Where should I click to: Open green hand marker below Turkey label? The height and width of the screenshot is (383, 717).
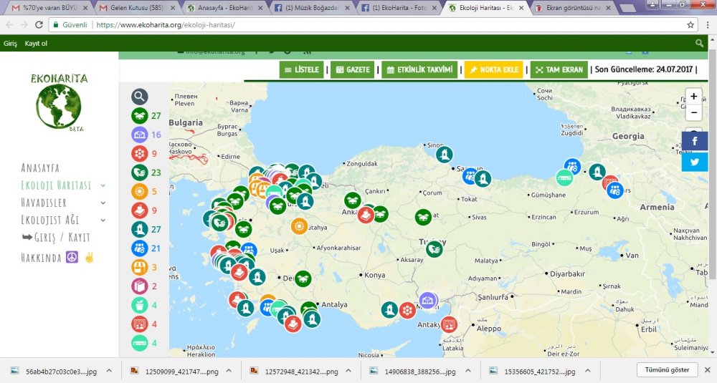tap(434, 249)
